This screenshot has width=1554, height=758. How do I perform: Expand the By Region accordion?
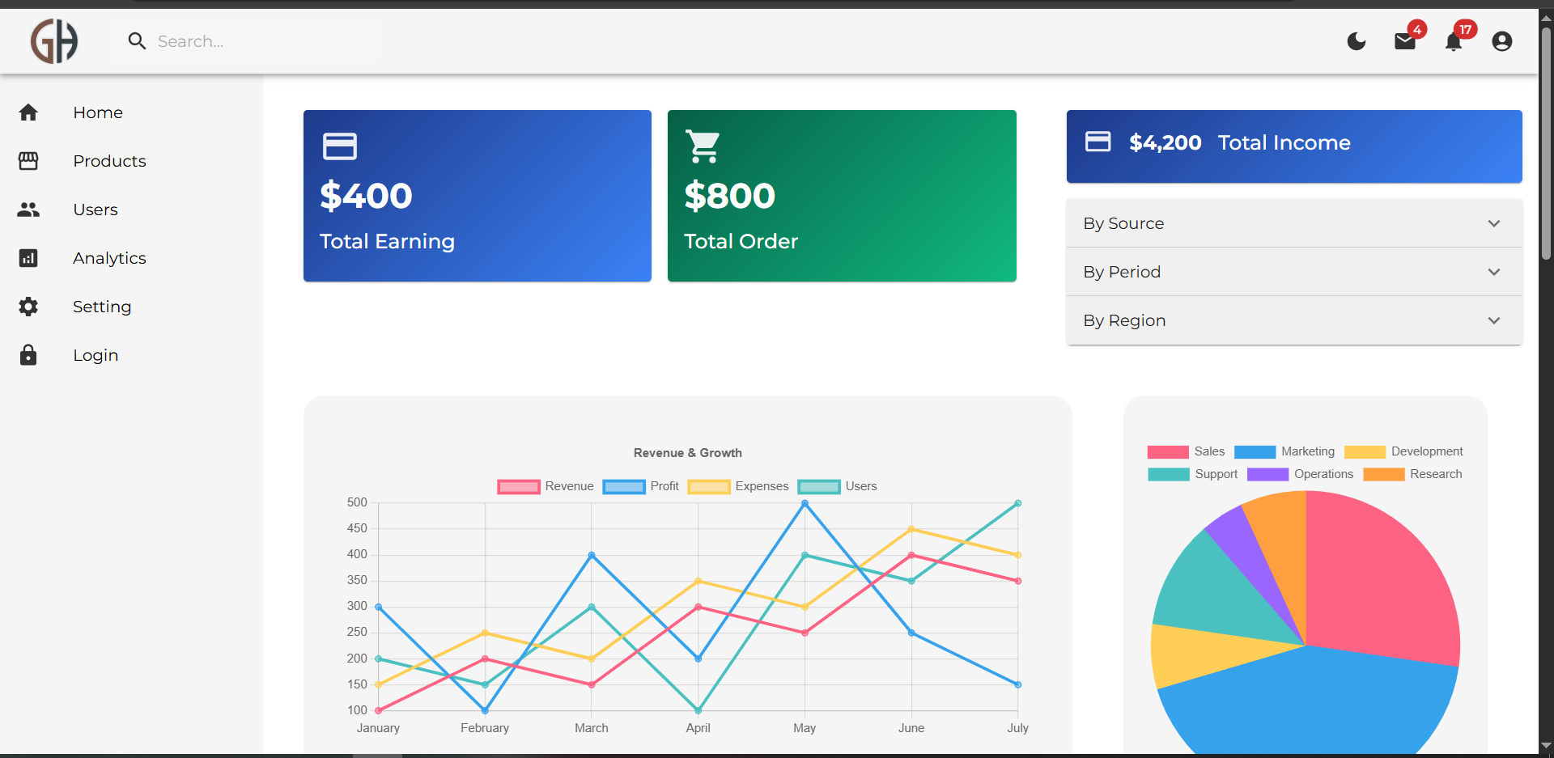pos(1294,320)
